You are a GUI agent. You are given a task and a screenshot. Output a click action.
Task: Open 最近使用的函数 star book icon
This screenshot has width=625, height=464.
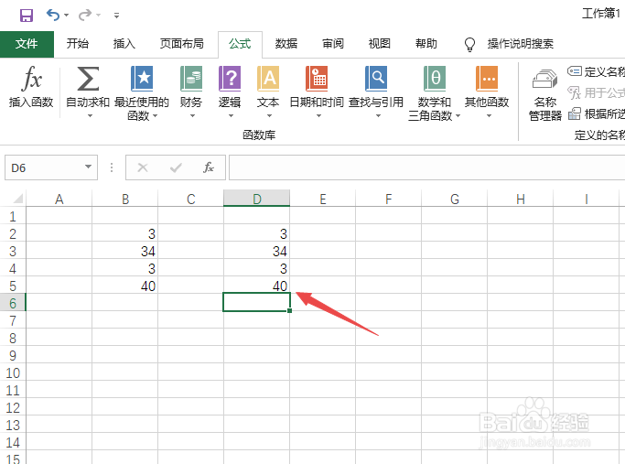[x=142, y=79]
